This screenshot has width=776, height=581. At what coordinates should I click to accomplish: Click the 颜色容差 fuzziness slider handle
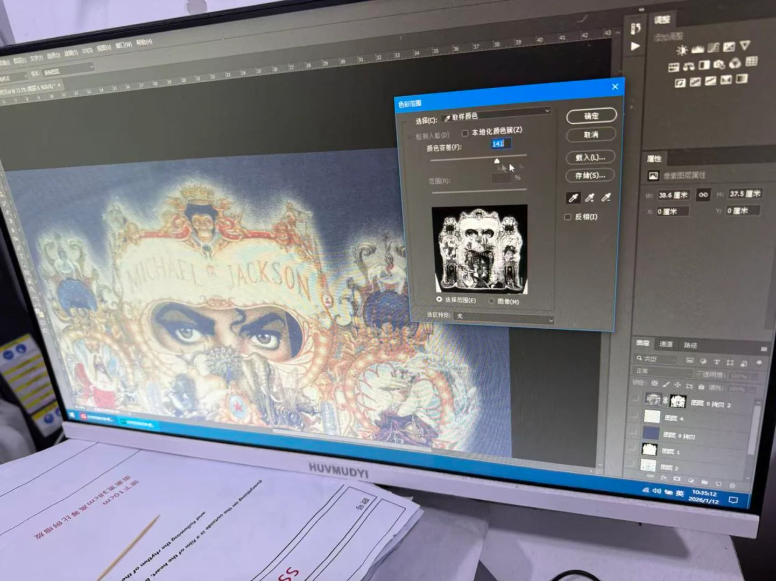(x=497, y=161)
